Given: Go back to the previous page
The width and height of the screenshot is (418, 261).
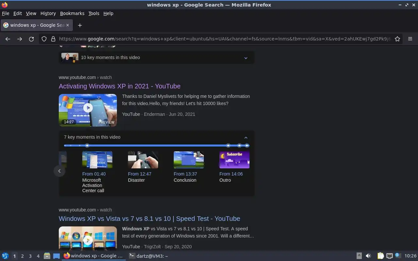Looking at the screenshot, I should [8, 39].
